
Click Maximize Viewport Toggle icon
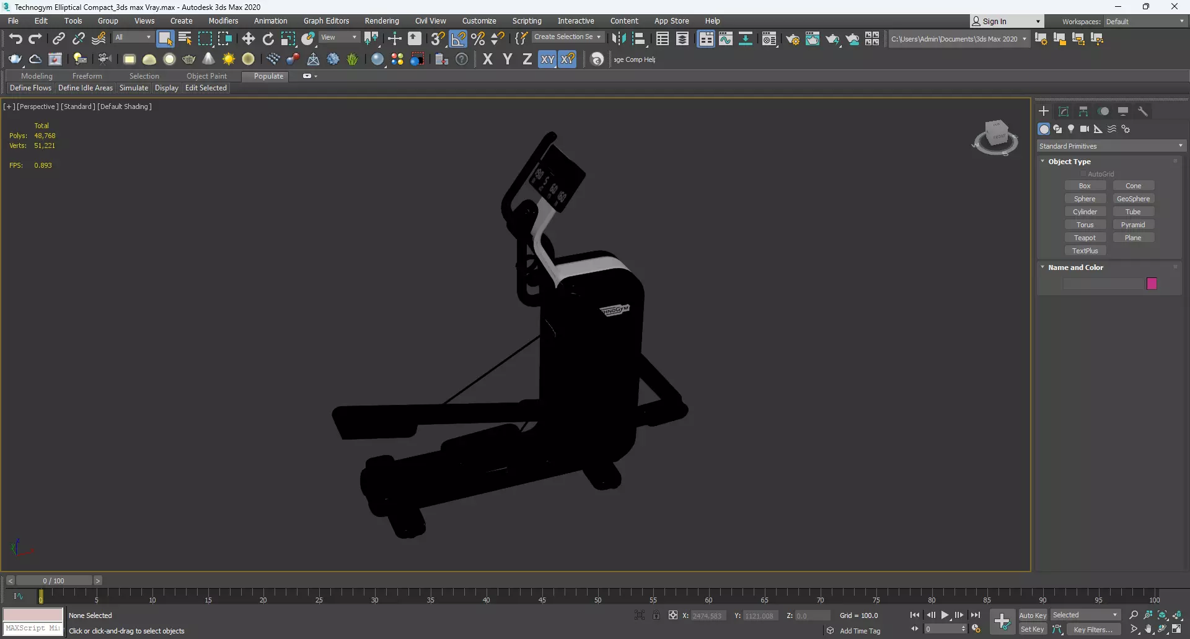[1177, 629]
